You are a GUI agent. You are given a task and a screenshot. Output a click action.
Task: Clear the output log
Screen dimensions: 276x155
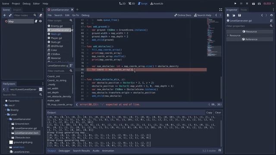coord(218,113)
